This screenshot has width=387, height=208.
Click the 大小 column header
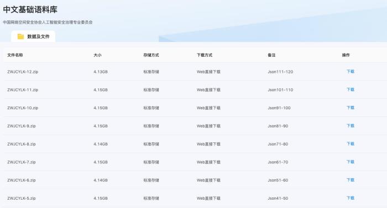point(97,55)
